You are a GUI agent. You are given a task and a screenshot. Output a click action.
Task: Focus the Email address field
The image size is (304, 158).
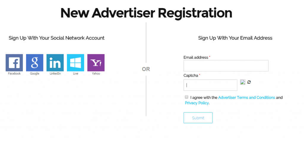click(x=226, y=66)
